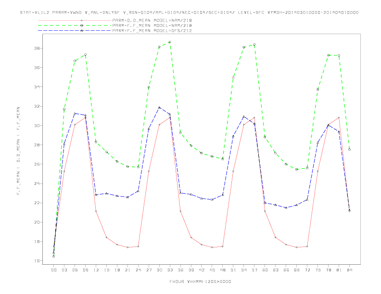Click the chart title starting with STAT=VL1L2
Viewport: 381px width, 294px height.
(x=189, y=12)
